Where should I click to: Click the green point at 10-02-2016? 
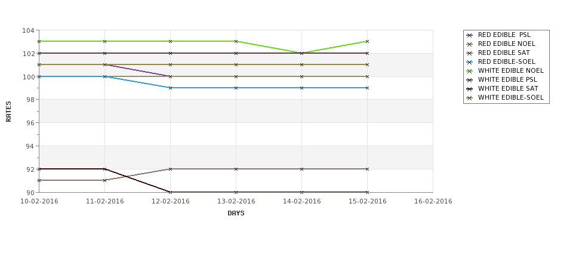tap(39, 42)
